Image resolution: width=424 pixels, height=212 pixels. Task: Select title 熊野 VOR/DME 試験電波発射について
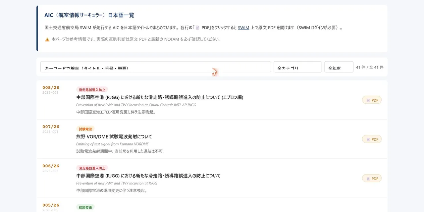[114, 136]
